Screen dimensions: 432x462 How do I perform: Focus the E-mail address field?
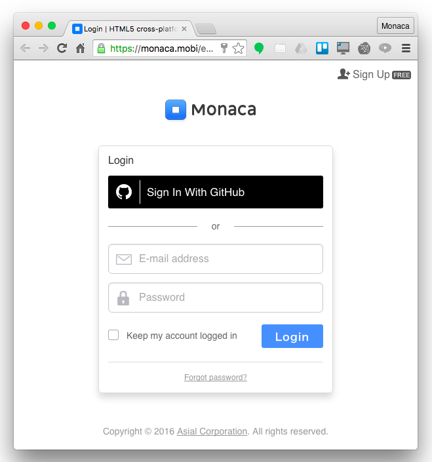tap(216, 259)
